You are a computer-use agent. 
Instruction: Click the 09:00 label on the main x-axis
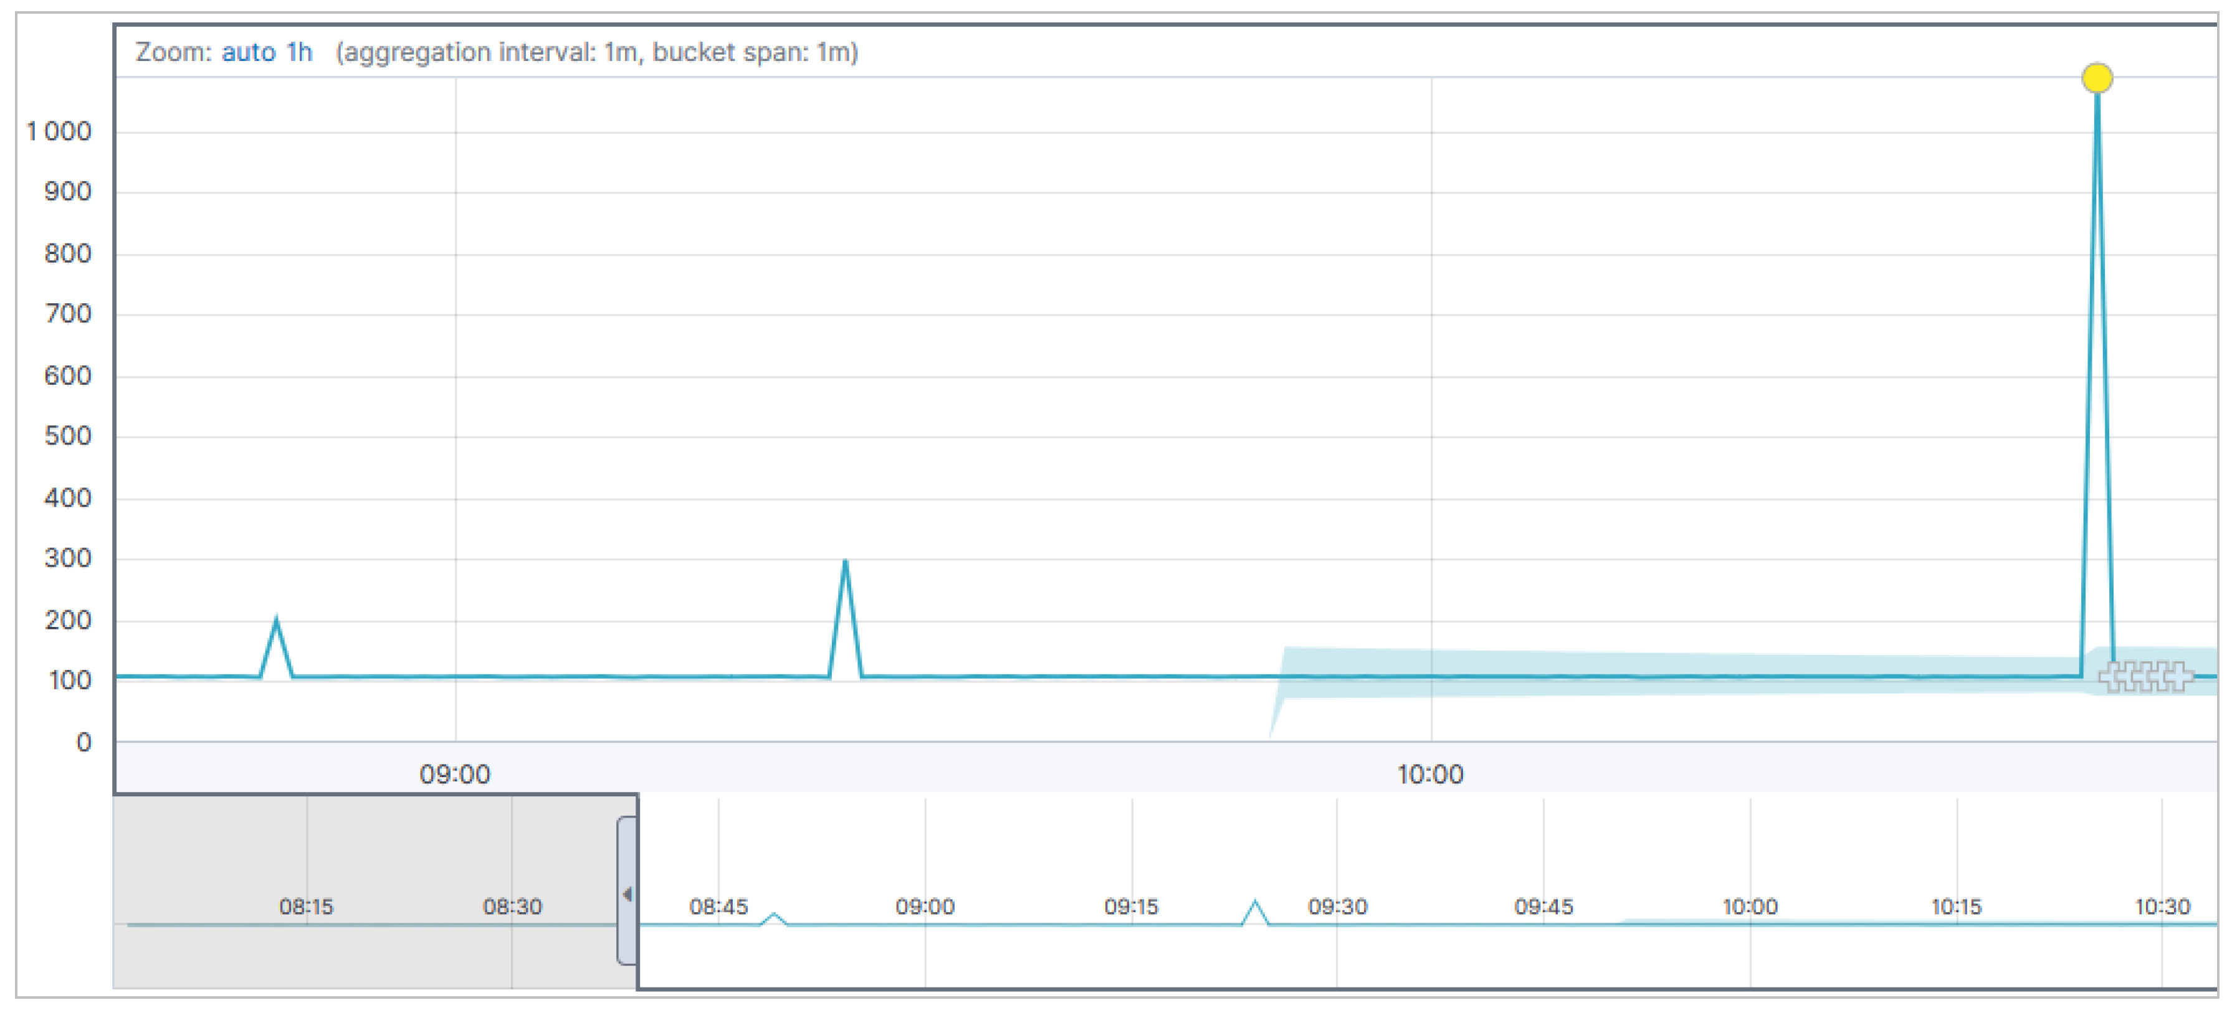pyautogui.click(x=455, y=774)
